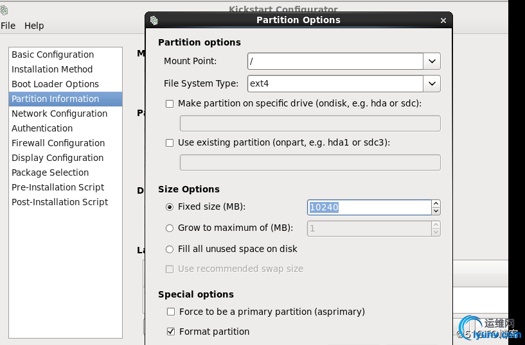The height and width of the screenshot is (345, 525).
Task: Select Basic Configuration in sidebar
Action: [66, 55]
